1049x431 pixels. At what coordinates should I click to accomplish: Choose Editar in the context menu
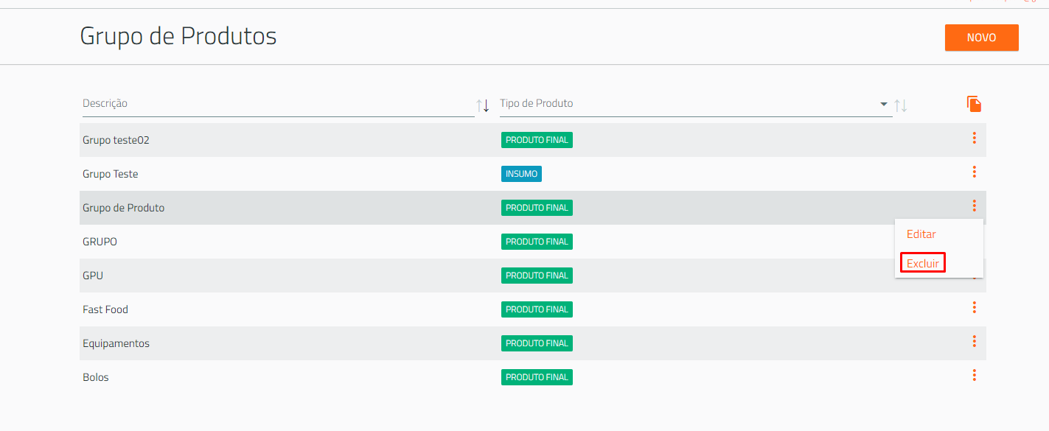(x=921, y=234)
